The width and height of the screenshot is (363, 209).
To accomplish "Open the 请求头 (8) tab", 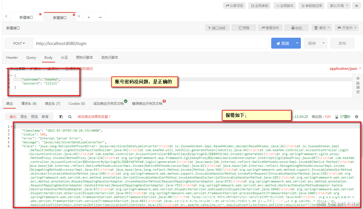I will [x=29, y=104].
